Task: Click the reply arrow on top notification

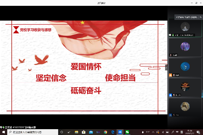Action: [201, 17]
